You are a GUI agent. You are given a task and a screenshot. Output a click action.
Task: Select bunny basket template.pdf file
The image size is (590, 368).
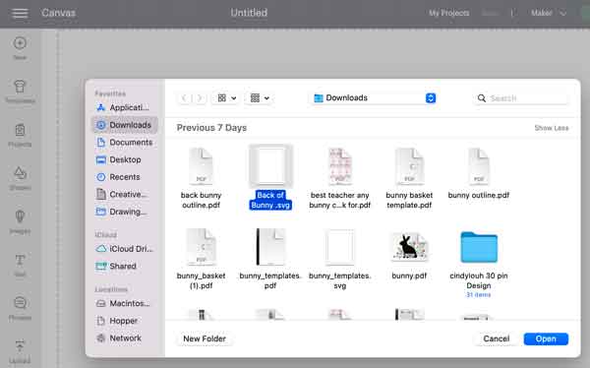pos(409,178)
